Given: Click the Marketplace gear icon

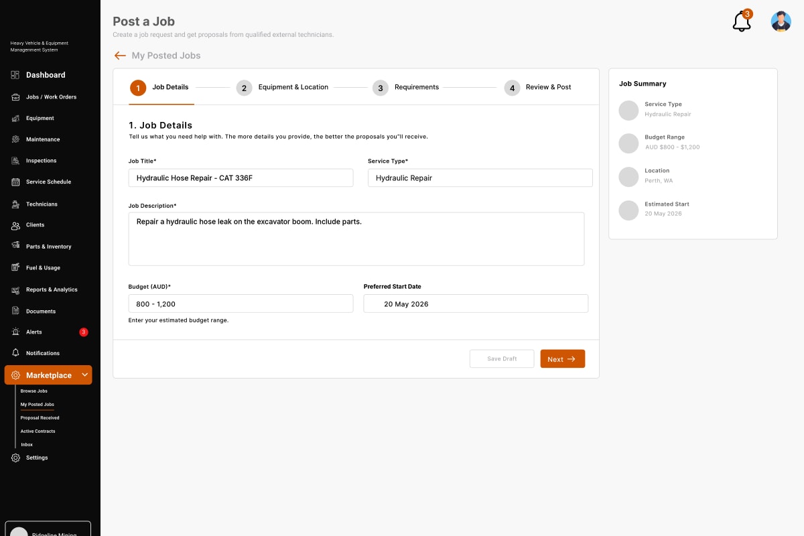Looking at the screenshot, I should click(x=15, y=375).
